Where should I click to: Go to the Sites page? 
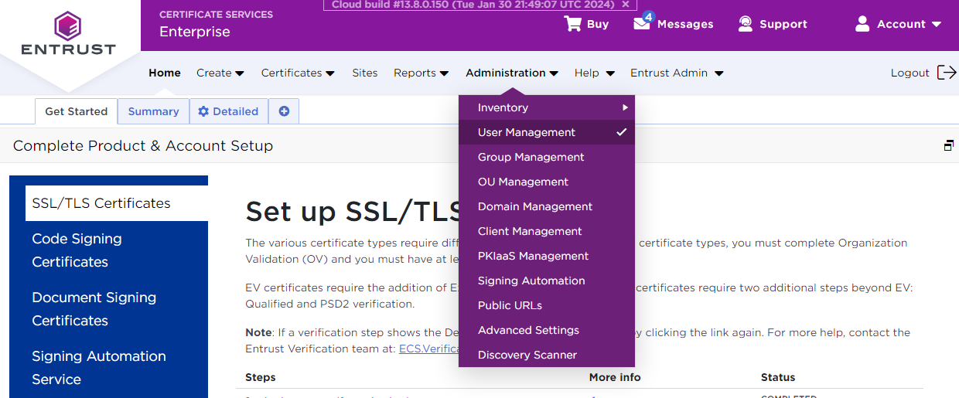tap(365, 73)
